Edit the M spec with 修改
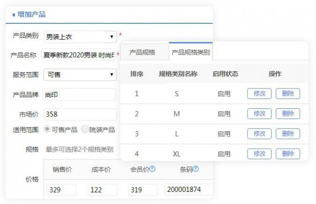Image resolution: width=316 pixels, height=204 pixels. tap(259, 114)
